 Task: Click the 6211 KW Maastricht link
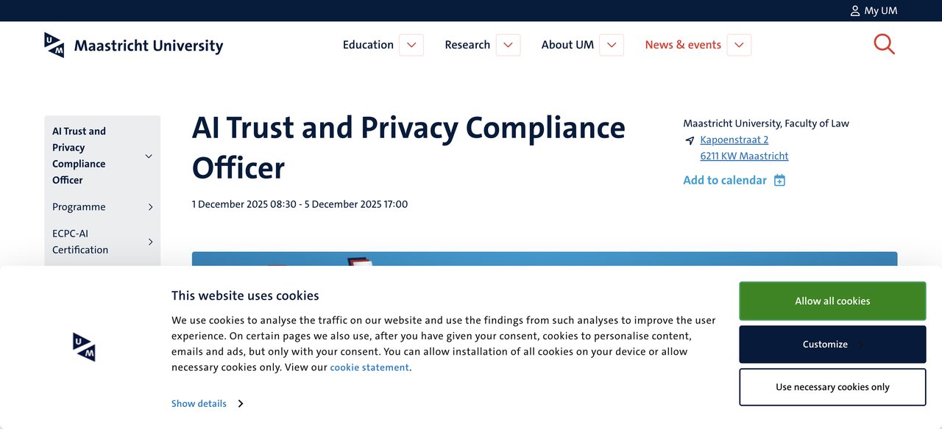[x=744, y=156]
